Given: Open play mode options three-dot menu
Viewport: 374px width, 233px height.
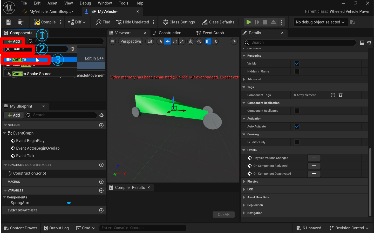Looking at the screenshot, I should pos(282,22).
